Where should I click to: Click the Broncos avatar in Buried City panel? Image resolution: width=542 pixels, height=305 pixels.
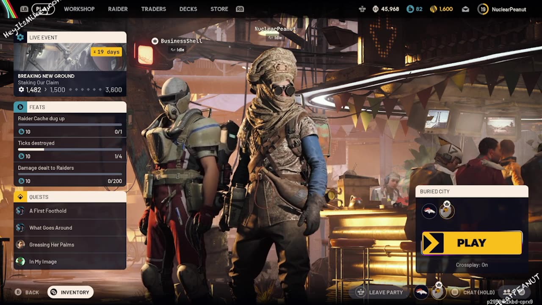tap(429, 211)
